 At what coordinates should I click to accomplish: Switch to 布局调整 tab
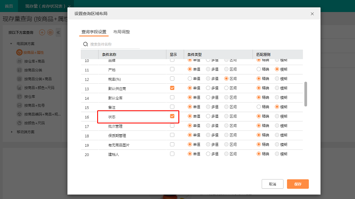pos(122,32)
